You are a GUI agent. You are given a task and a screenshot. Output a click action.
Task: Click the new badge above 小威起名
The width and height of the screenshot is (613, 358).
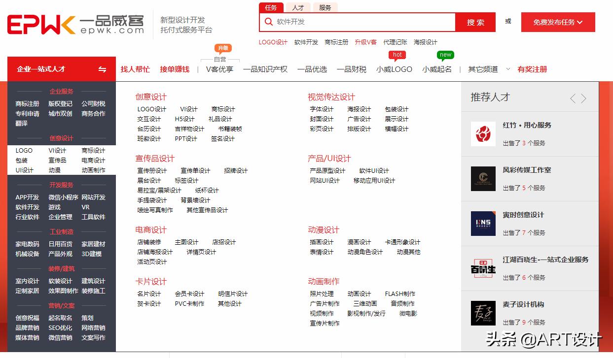point(445,55)
